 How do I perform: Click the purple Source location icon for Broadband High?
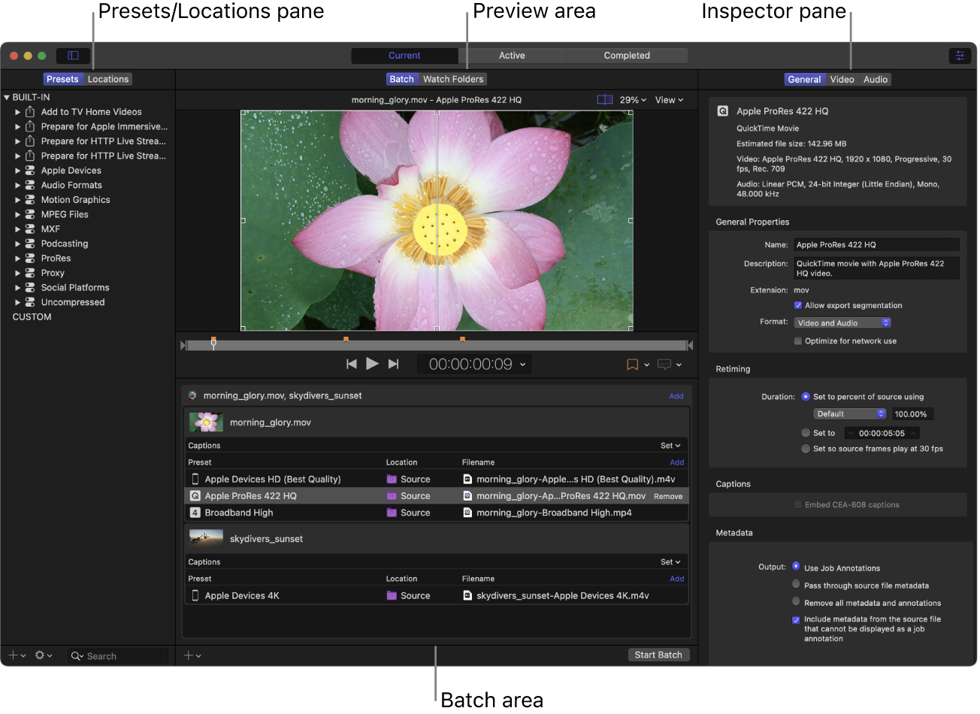392,512
